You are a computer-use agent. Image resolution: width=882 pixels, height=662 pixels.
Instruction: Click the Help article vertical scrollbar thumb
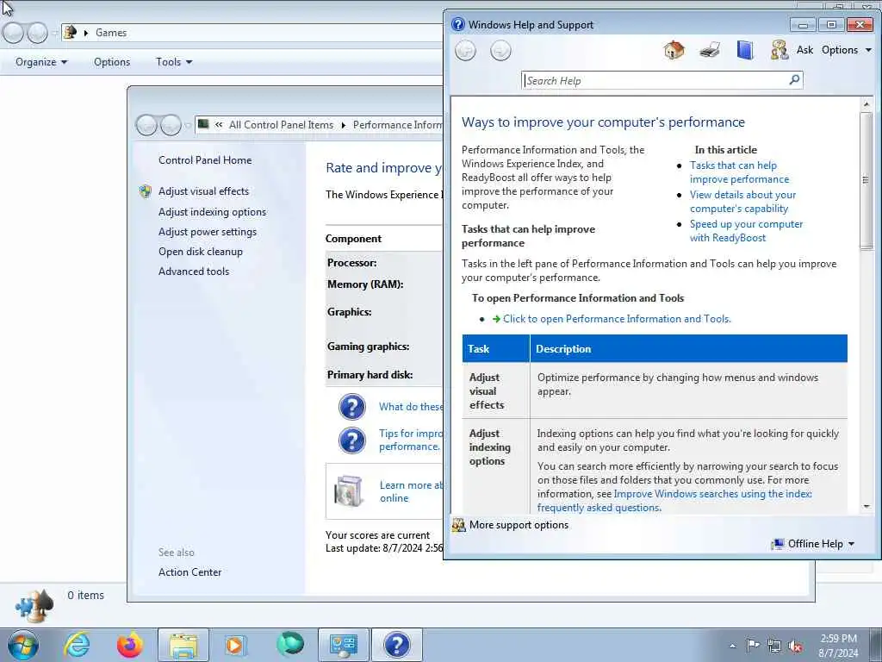[866, 180]
